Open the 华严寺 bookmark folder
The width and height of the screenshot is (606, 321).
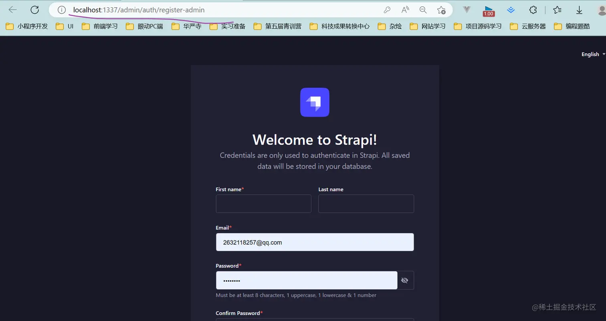186,26
